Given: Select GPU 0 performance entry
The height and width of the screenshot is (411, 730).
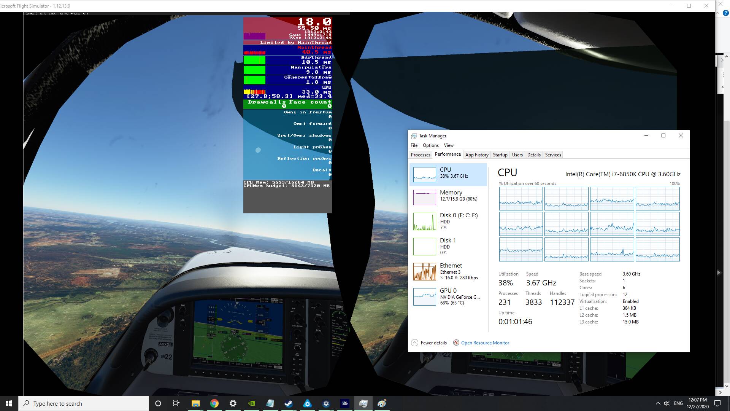Looking at the screenshot, I should 449,297.
